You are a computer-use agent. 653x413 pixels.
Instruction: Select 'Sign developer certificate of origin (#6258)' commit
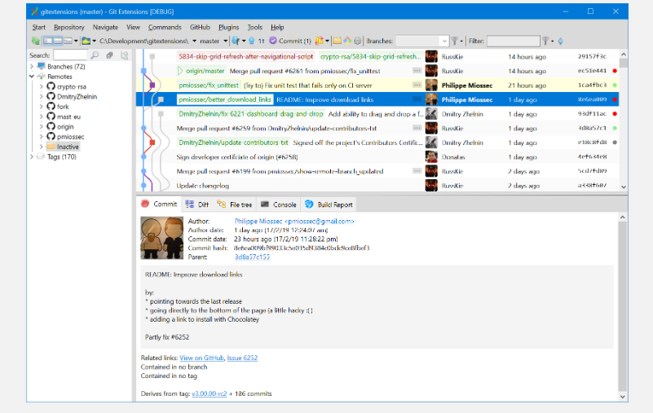[377, 157]
